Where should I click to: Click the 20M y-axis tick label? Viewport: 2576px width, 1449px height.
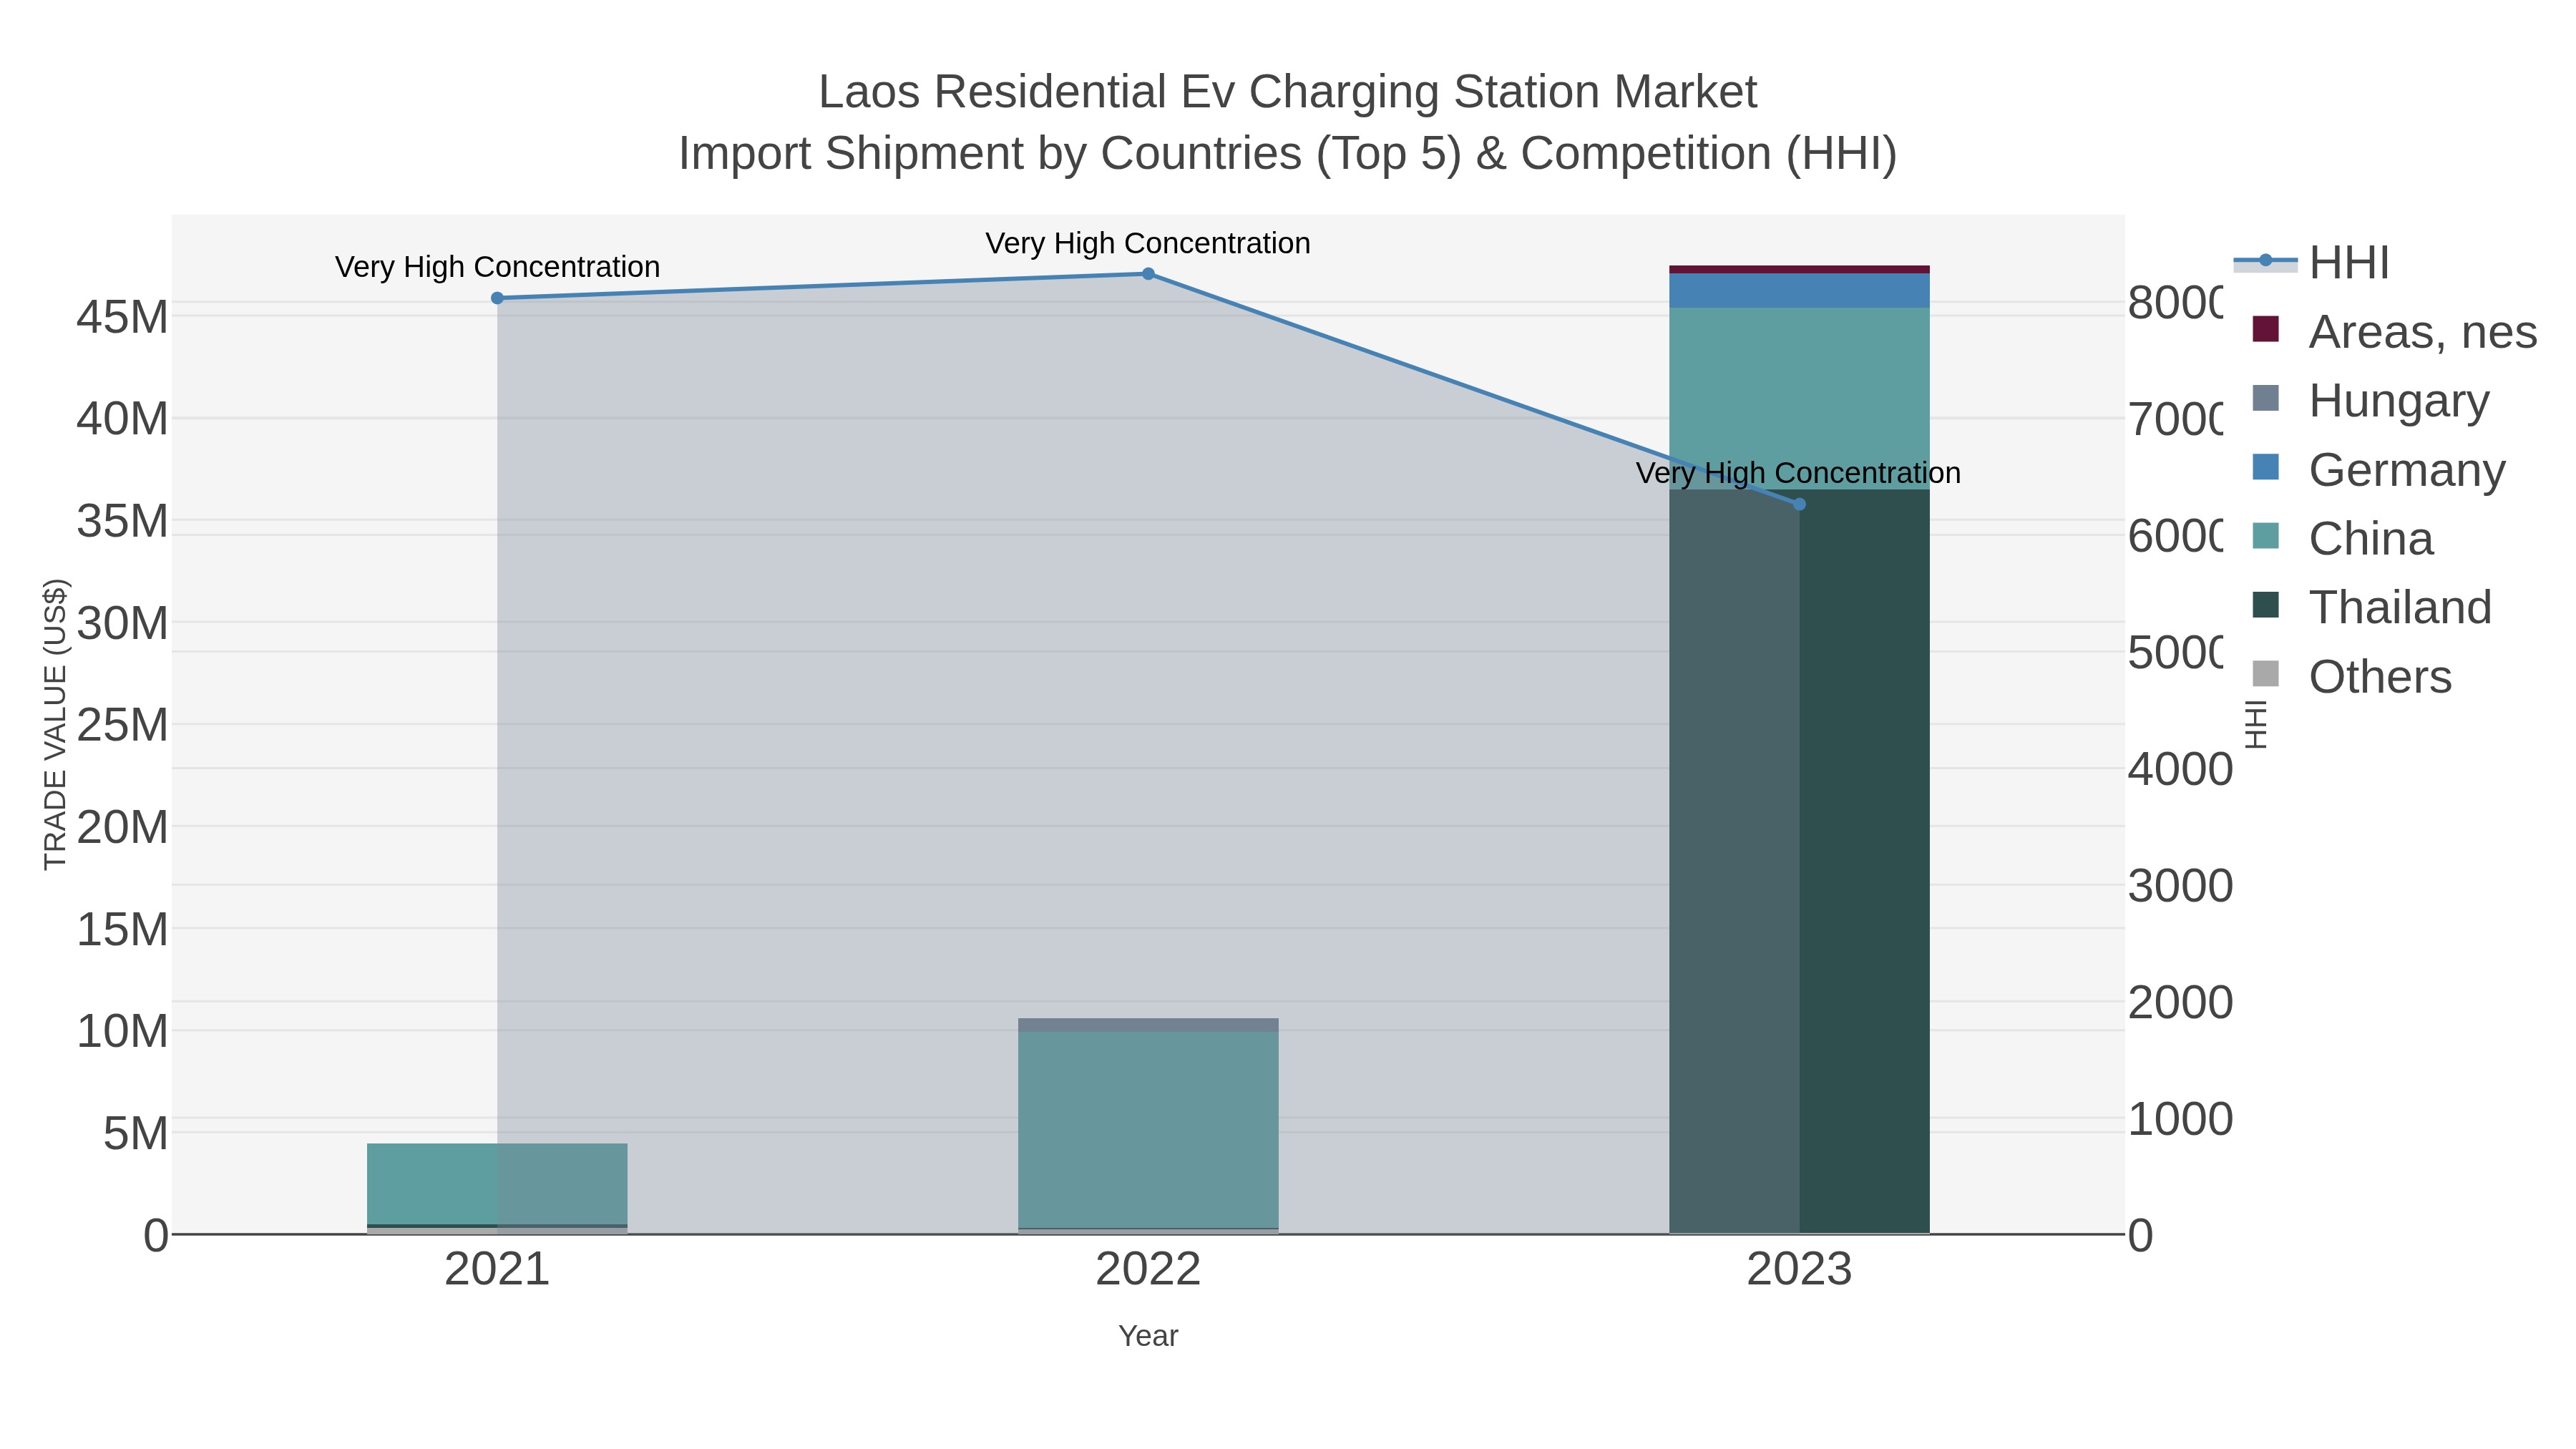coord(122,828)
